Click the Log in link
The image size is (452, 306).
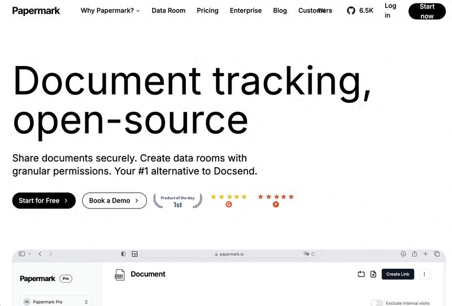(x=390, y=11)
